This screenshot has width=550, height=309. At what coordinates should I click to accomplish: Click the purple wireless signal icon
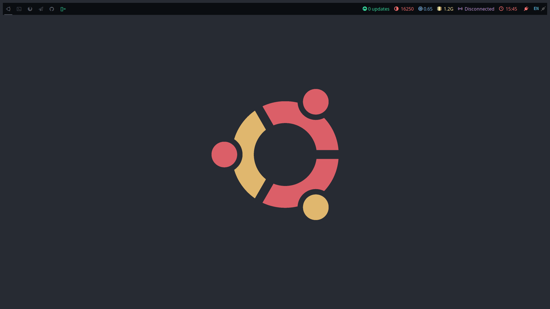click(460, 9)
